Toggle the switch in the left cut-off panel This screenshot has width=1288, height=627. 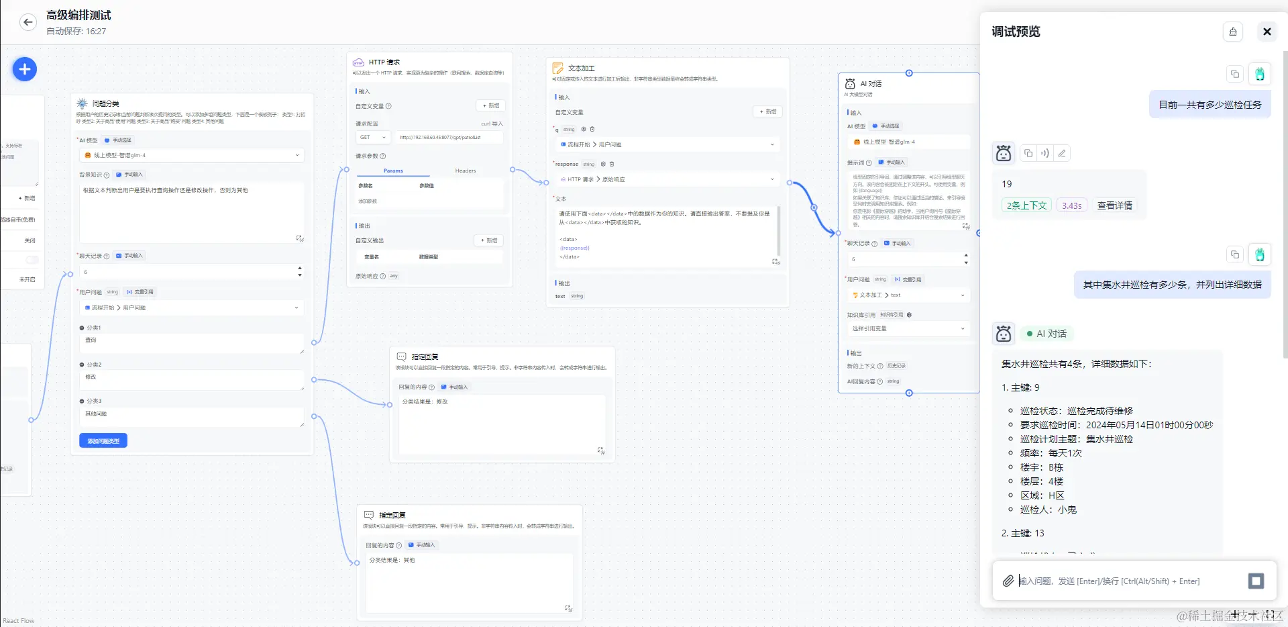tap(32, 260)
